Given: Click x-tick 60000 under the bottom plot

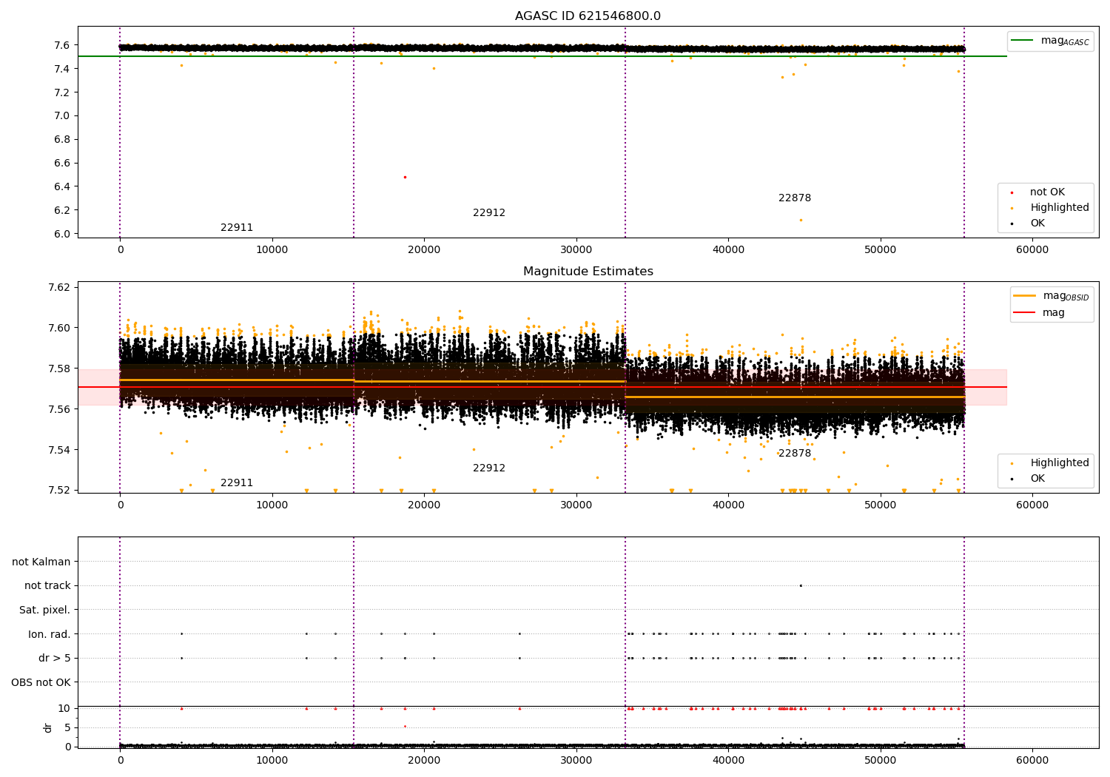Looking at the screenshot, I should (1032, 761).
